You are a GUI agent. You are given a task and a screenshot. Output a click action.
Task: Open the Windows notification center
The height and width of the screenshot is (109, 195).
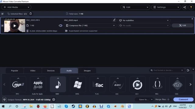click(190, 106)
